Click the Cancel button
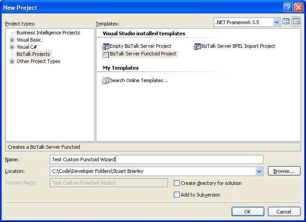Viewport: 306px width, 222px height. [284, 211]
